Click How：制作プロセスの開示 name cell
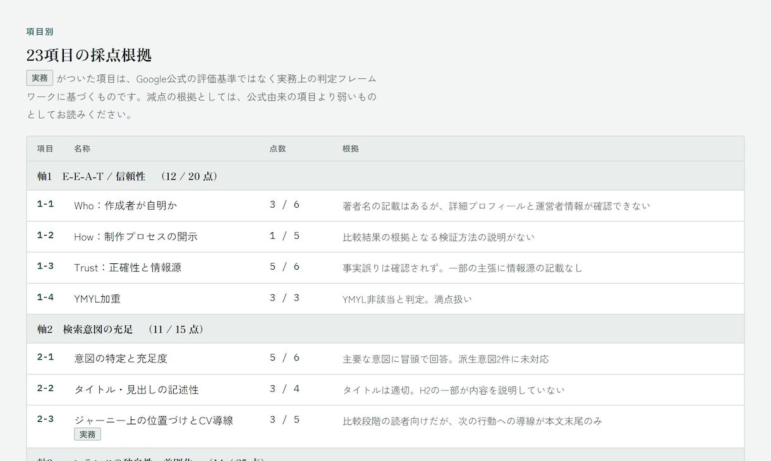The image size is (771, 461). 136,237
